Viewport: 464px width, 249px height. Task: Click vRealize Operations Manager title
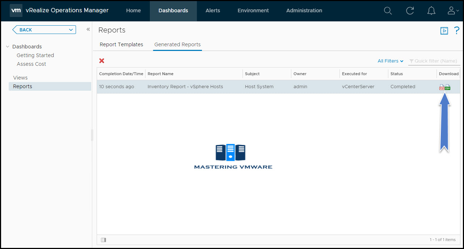point(67,10)
